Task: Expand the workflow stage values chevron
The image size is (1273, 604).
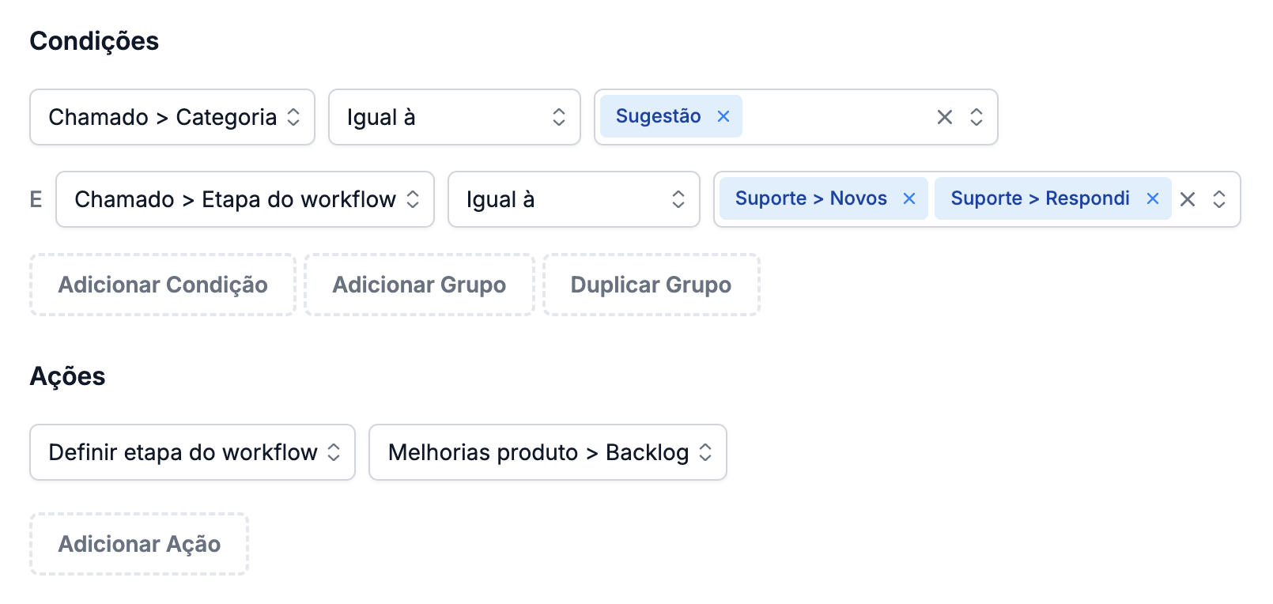Action: [x=1219, y=199]
